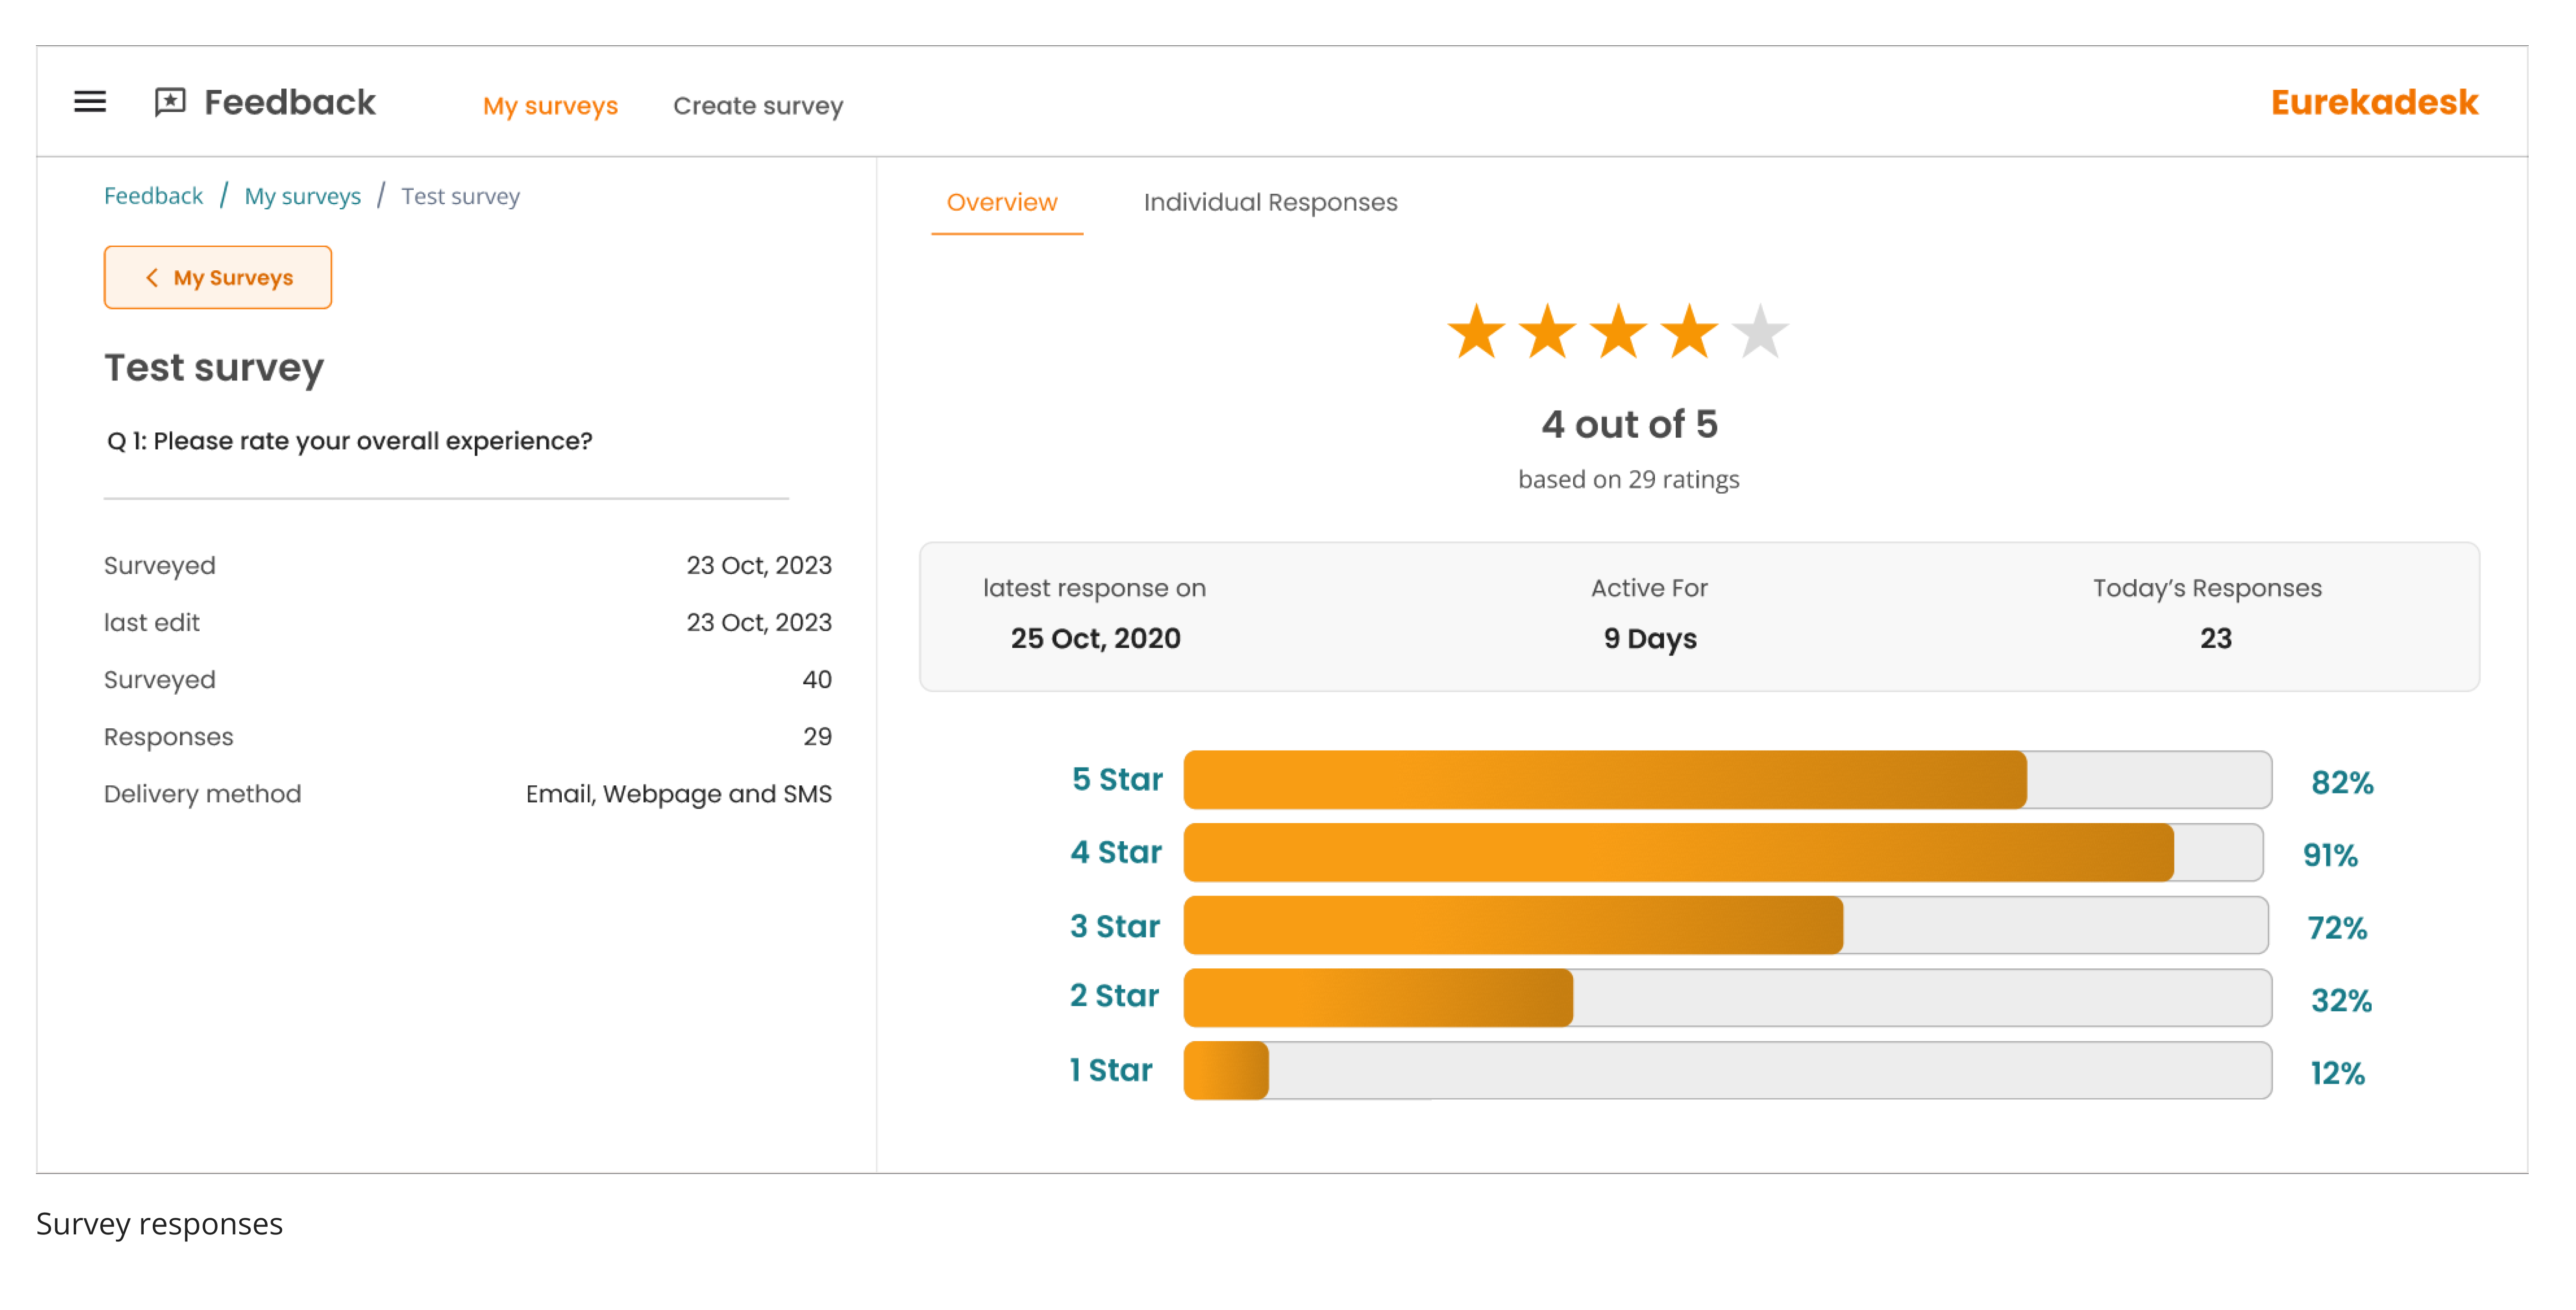2576x1310 pixels.
Task: Click the last edit date value
Action: point(759,622)
